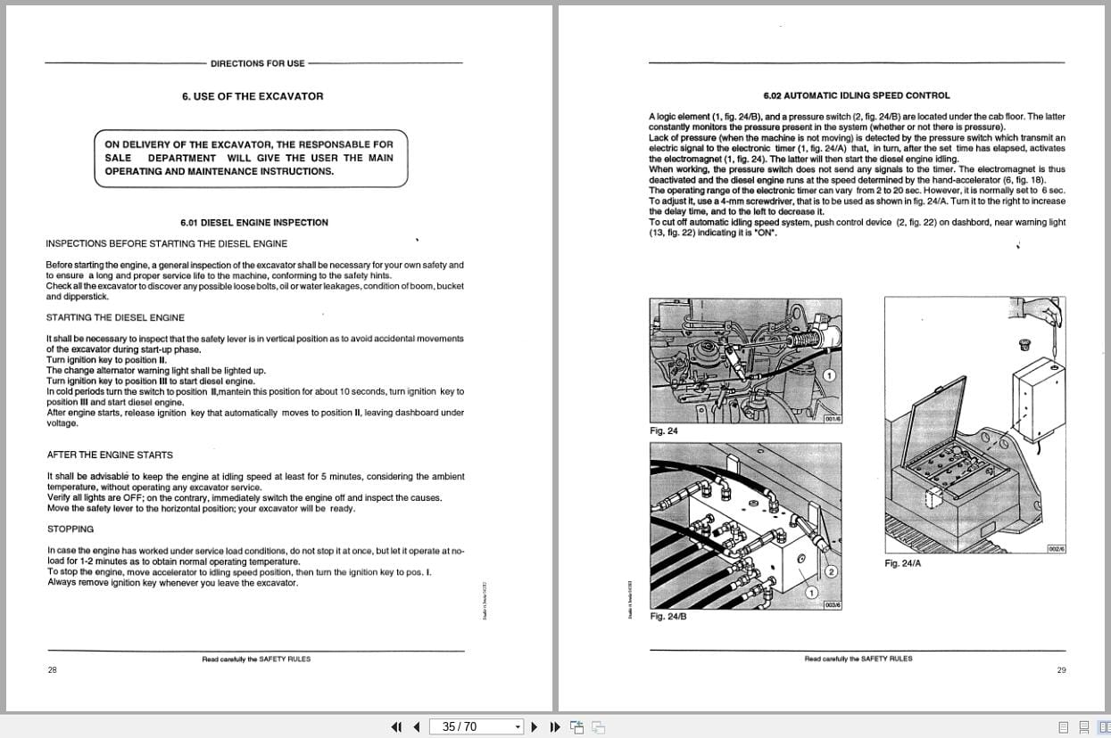The width and height of the screenshot is (1111, 738).
Task: Click 'AFTER THE ENGINE STARTS' subheading
Action: [x=110, y=455]
